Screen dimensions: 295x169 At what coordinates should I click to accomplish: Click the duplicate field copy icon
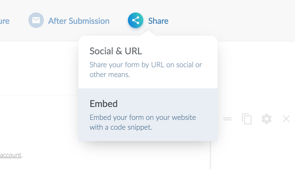pos(247,119)
